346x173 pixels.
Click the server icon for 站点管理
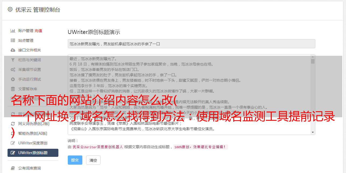tap(13, 40)
